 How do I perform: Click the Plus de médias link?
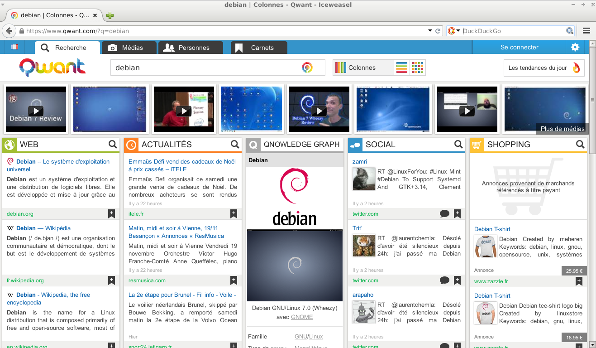(563, 129)
